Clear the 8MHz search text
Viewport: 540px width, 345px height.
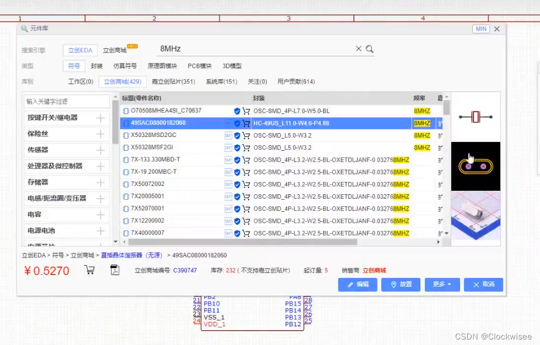(x=359, y=48)
